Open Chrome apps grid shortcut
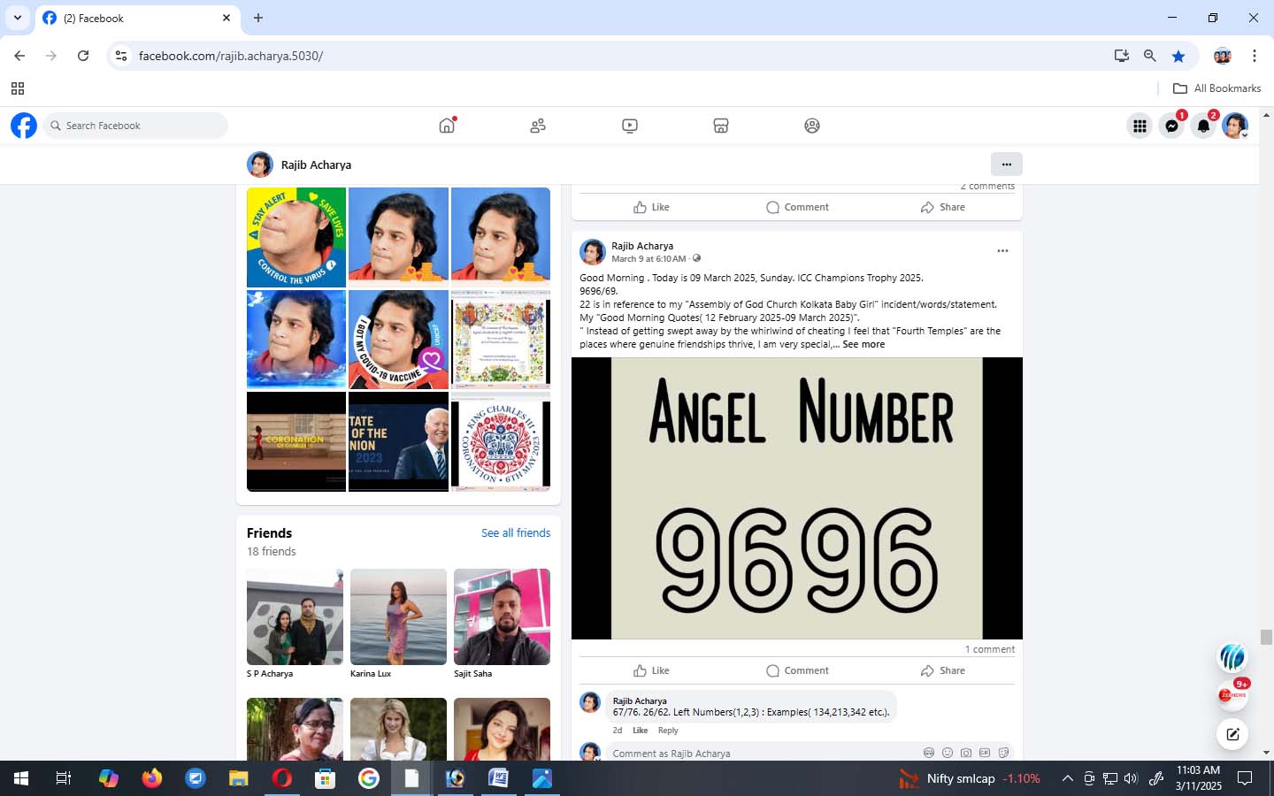Viewport: 1274px width, 796px height. pyautogui.click(x=18, y=88)
